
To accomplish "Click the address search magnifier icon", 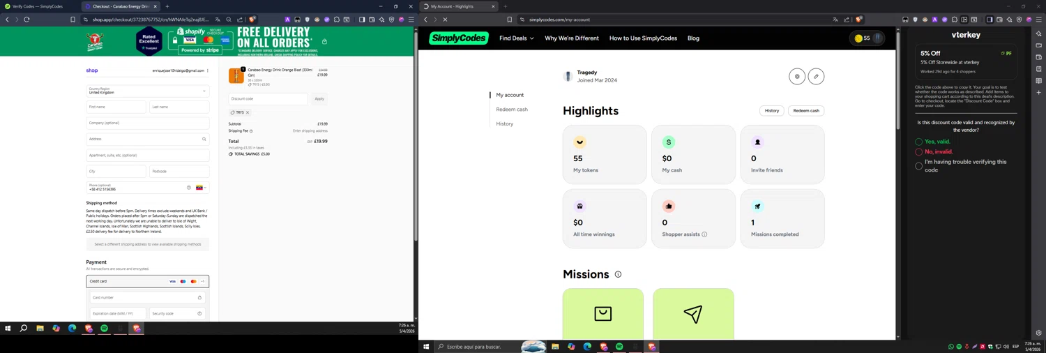I will click(204, 139).
